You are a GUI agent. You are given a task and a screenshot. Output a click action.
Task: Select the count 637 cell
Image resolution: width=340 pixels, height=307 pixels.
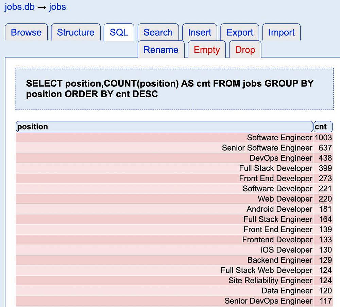(325, 148)
